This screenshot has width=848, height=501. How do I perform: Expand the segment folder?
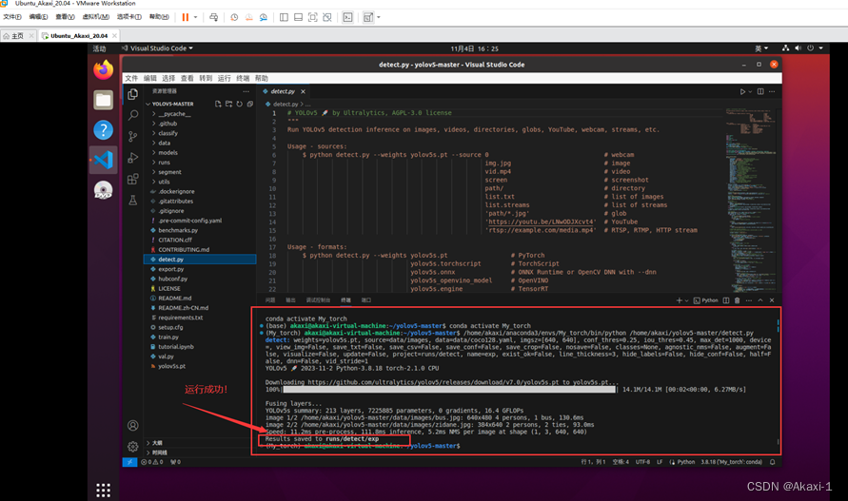tap(169, 172)
